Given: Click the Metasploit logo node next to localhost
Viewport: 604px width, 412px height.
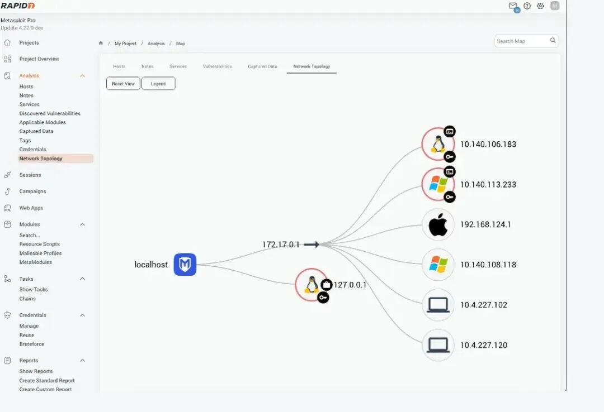Looking at the screenshot, I should [x=185, y=264].
